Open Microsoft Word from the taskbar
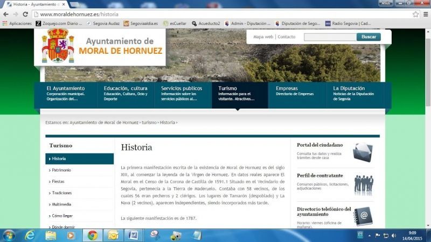 tap(133, 235)
